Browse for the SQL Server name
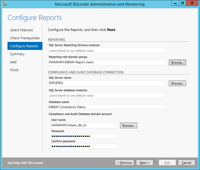200x170 pixels. coord(177,83)
